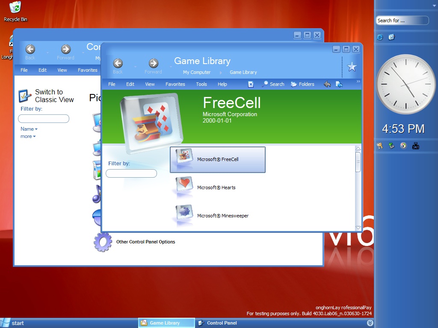Click the scroll up arrow in Game Library
Image resolution: width=438 pixels, height=328 pixels.
(358, 149)
